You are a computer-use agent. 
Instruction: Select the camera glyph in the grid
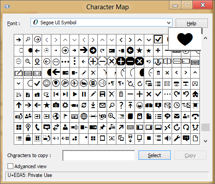pyautogui.click(x=56, y=105)
